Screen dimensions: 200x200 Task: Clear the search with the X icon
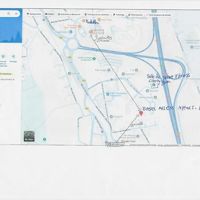point(16,14)
